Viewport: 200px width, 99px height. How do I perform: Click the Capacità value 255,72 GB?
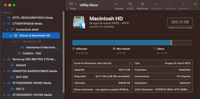(124, 70)
